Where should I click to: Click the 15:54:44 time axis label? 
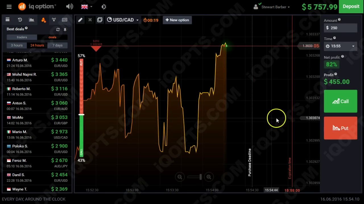(x=271, y=190)
